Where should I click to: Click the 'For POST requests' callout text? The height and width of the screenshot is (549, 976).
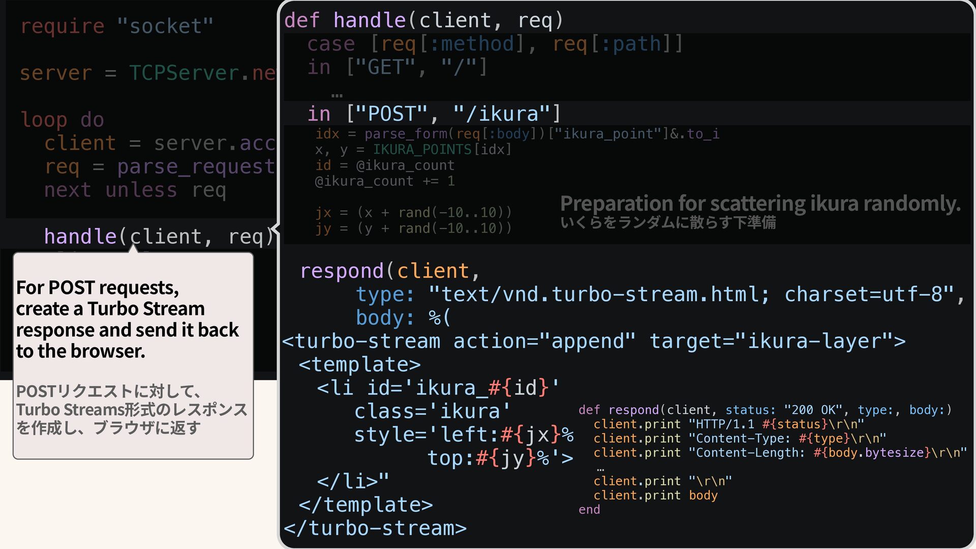tap(127, 319)
